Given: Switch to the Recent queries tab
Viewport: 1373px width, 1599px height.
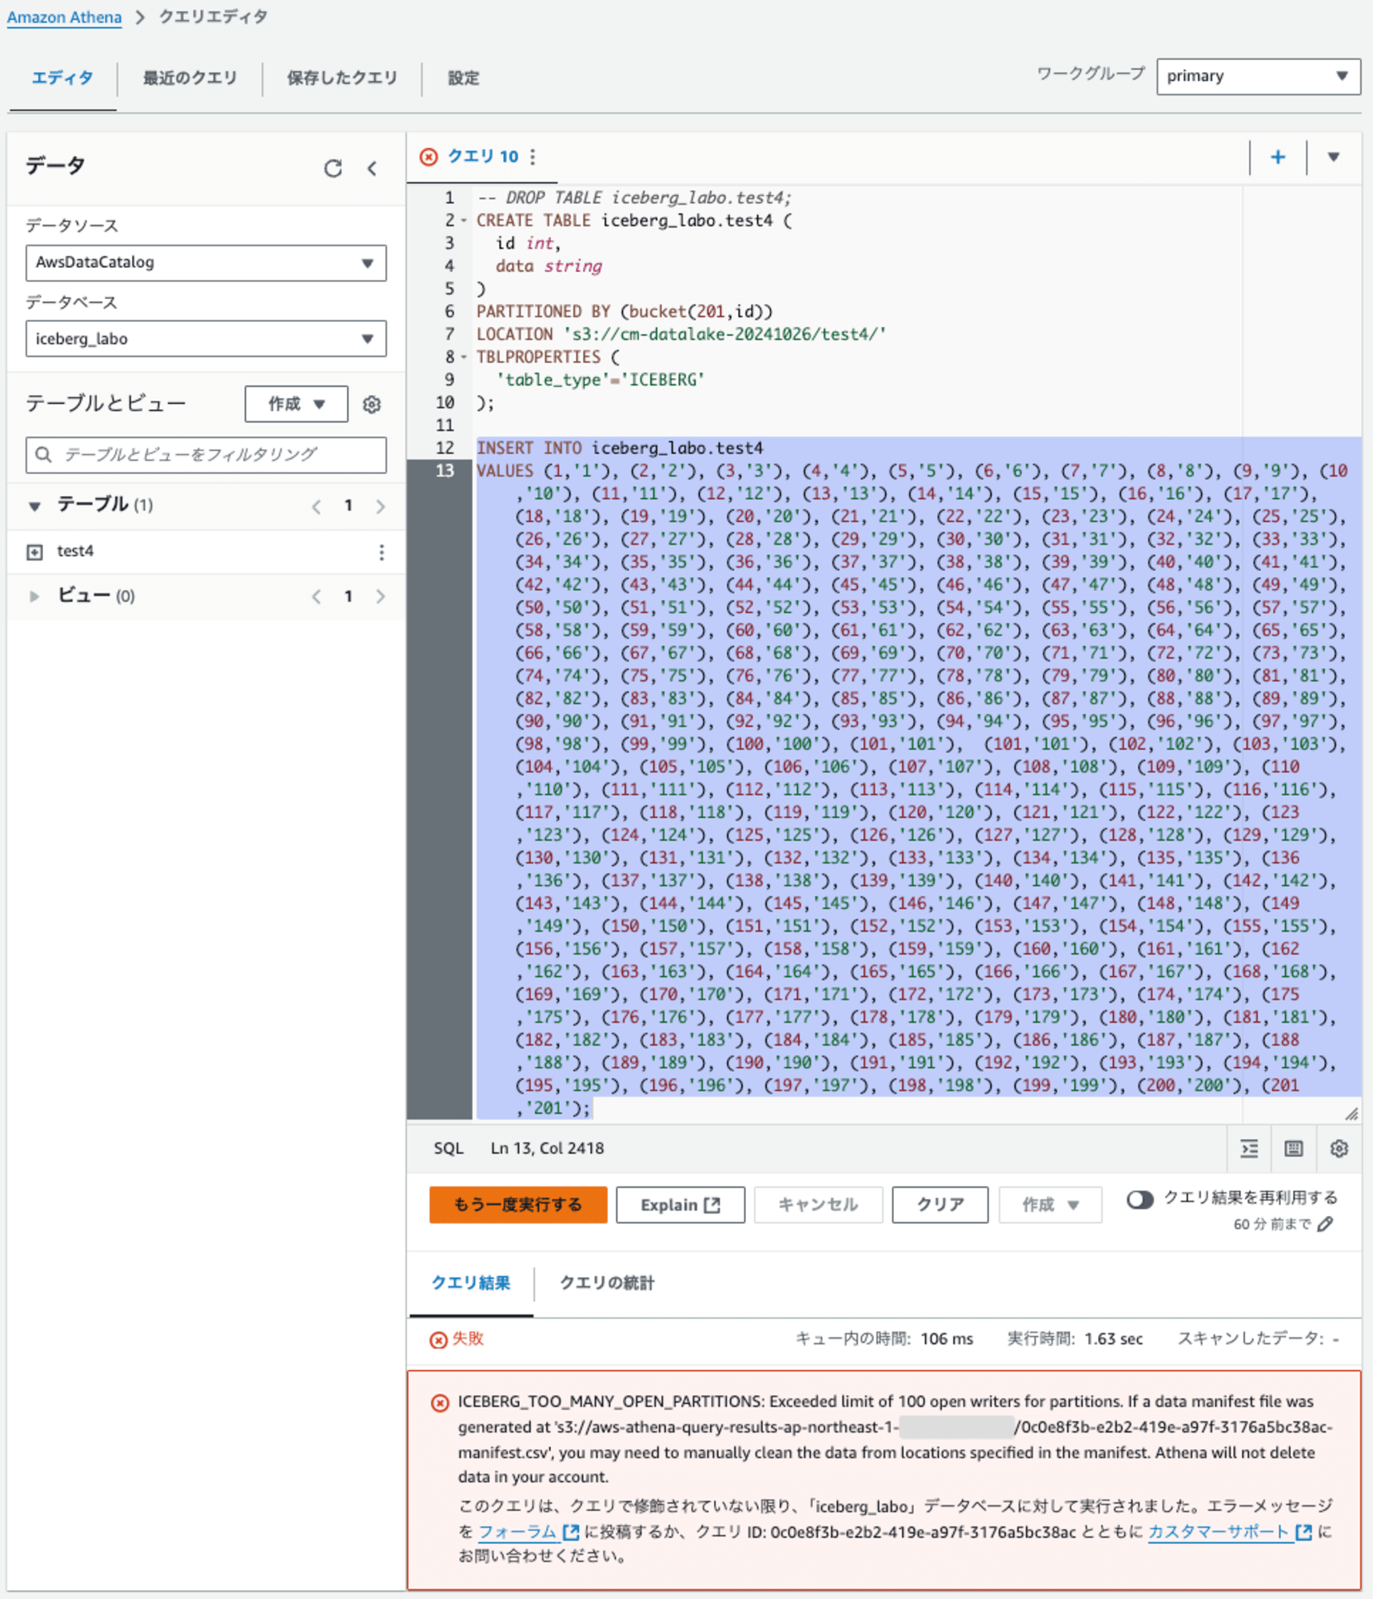Looking at the screenshot, I should (190, 78).
